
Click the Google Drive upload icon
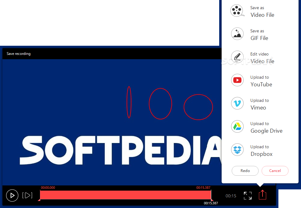[237, 127]
